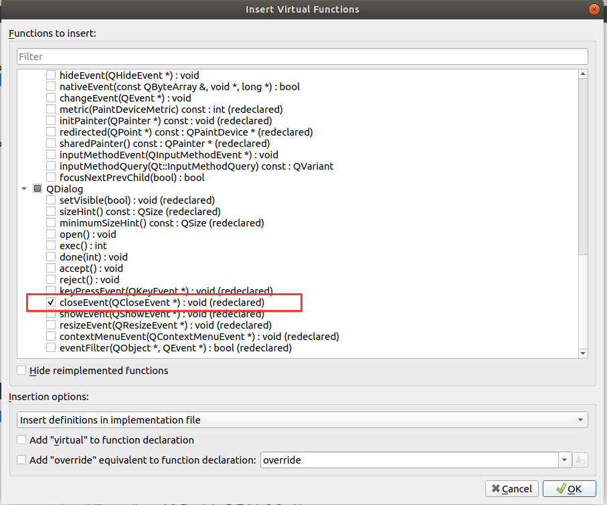
Task: Uncheck closeEvent(QCloseEvent *) checkbox
Action: pos(51,302)
